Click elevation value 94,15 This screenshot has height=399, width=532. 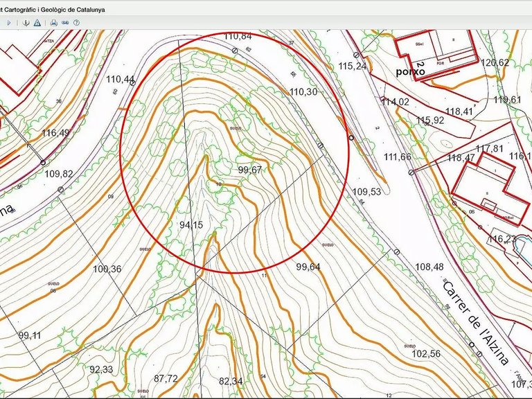pos(191,224)
